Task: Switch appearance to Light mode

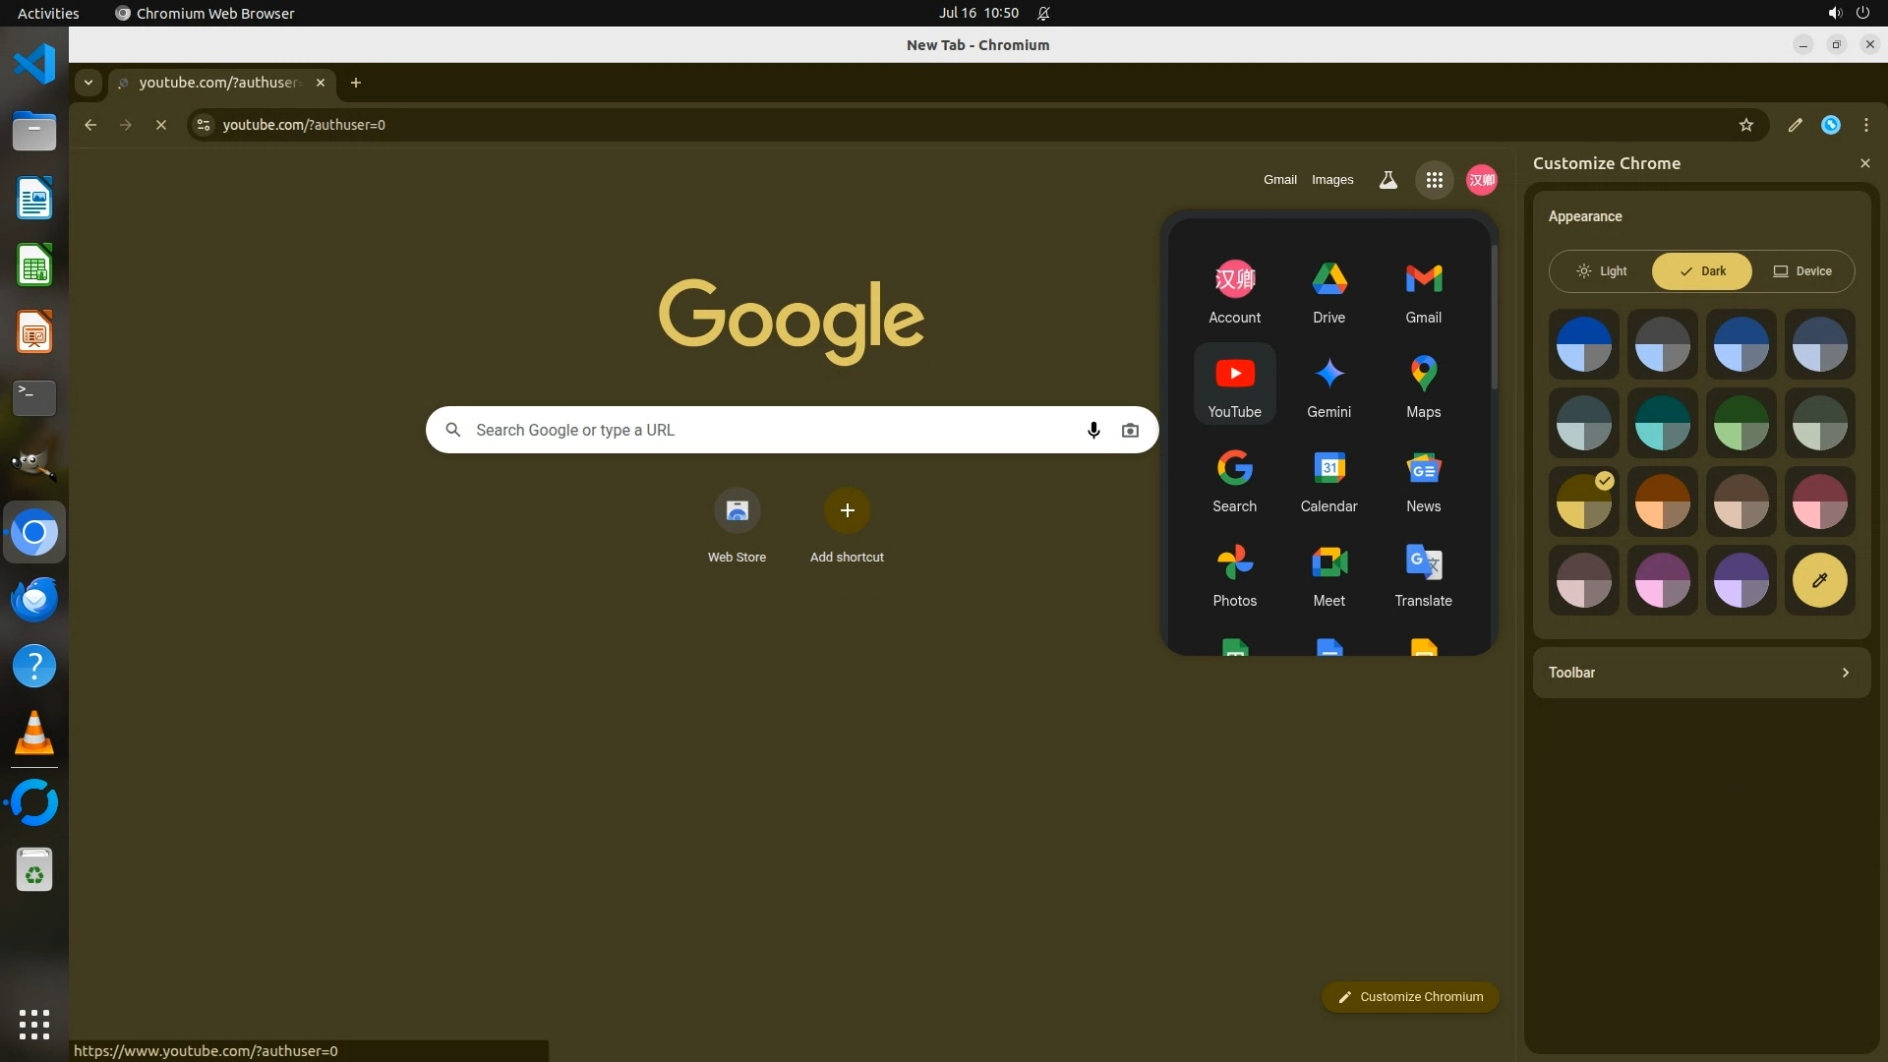Action: pos(1601,271)
